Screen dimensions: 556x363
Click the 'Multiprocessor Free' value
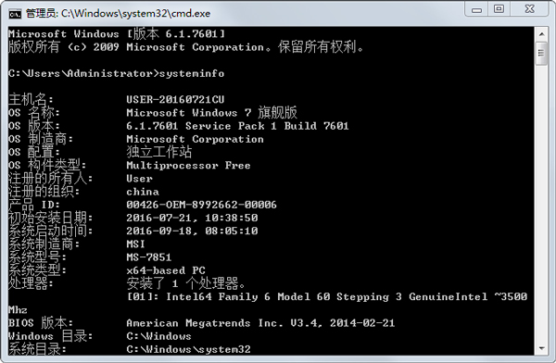pos(188,165)
